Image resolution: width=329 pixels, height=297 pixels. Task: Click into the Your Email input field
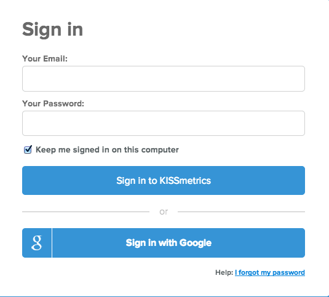tap(164, 79)
